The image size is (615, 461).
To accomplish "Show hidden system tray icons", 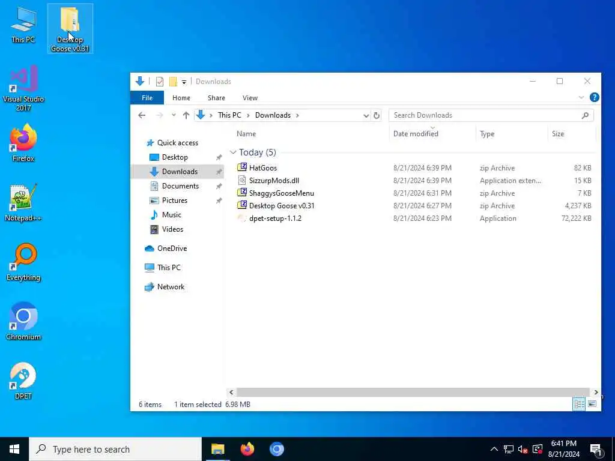I will (494, 449).
